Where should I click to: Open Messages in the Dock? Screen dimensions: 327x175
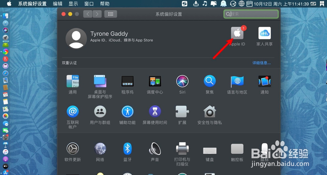[6, 123]
